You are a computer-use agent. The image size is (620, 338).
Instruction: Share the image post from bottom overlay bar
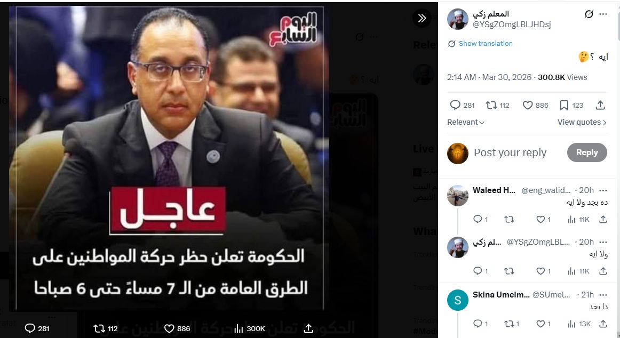[x=308, y=328]
